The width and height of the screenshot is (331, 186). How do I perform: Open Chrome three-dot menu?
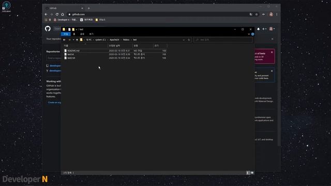click(x=277, y=14)
